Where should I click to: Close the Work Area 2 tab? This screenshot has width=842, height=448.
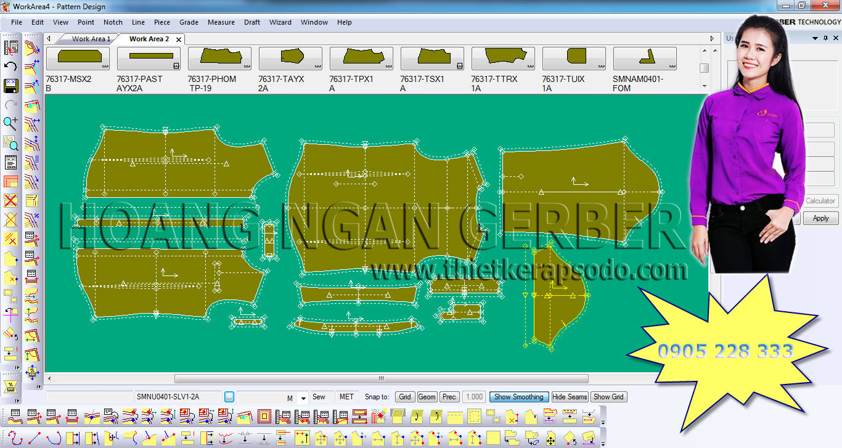coord(179,39)
